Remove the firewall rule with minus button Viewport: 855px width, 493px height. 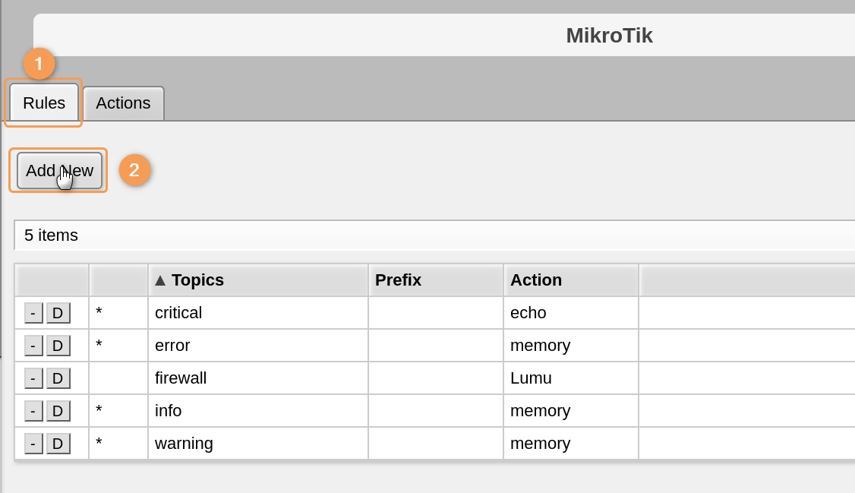pyautogui.click(x=33, y=378)
